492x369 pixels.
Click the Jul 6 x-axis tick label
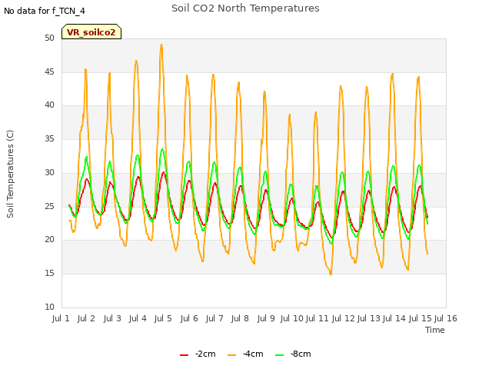click(x=189, y=318)
